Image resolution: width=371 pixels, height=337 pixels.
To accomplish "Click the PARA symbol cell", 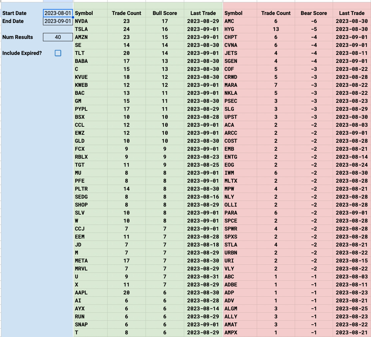I will [240, 213].
